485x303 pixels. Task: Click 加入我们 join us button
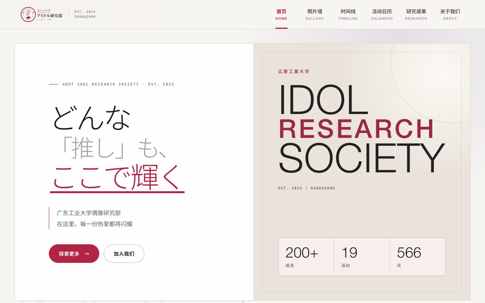pos(124,254)
